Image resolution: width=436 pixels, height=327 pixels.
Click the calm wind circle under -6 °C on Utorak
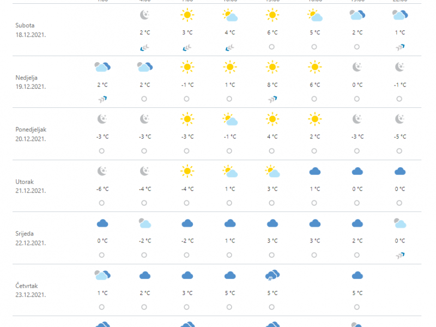pos(102,203)
